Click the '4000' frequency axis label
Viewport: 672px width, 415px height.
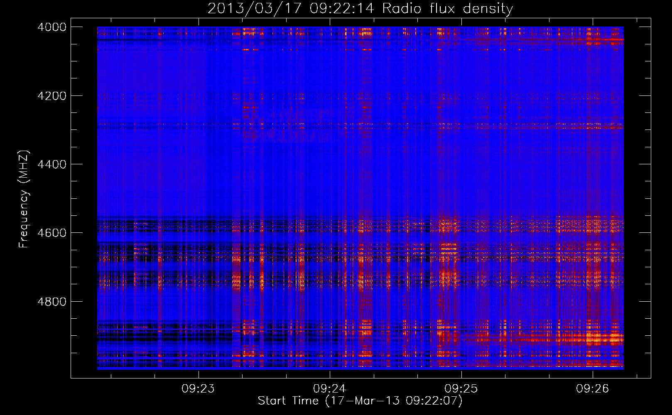pyautogui.click(x=52, y=27)
